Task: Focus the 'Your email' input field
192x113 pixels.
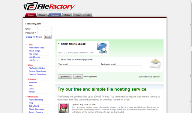Action: 79,67
